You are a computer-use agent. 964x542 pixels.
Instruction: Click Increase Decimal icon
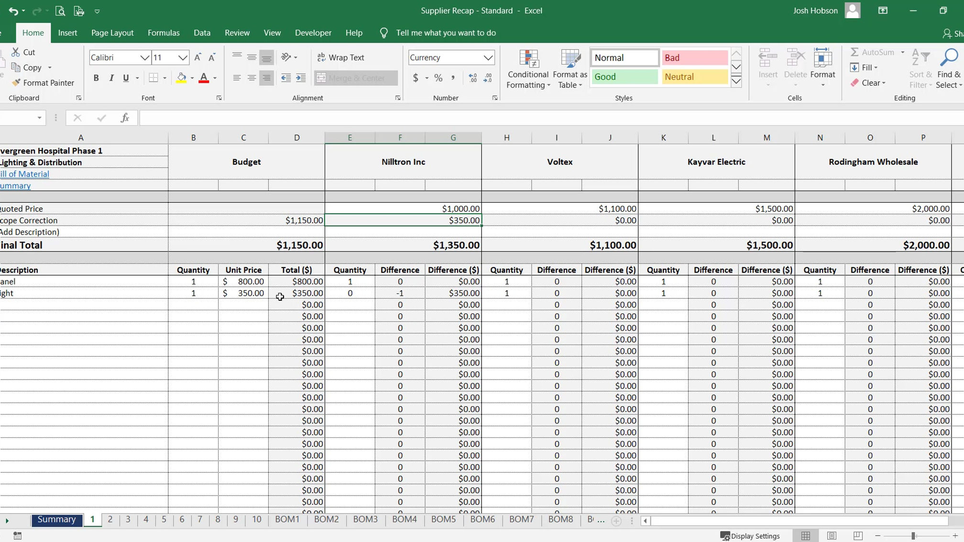click(x=473, y=78)
